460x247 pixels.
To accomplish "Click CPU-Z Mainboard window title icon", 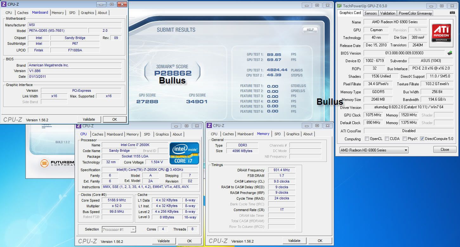I will (x=4, y=4).
